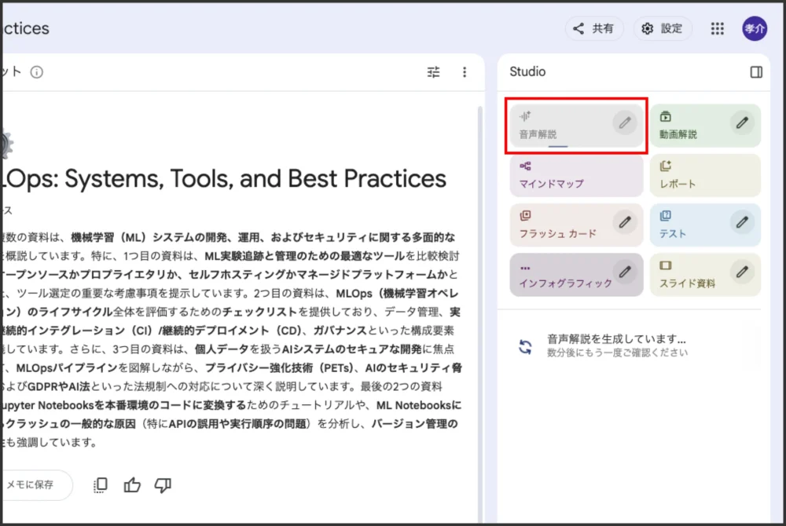786x526 pixels.
Task: Click the edit pencil on 動画解説 card
Action: pyautogui.click(x=742, y=122)
